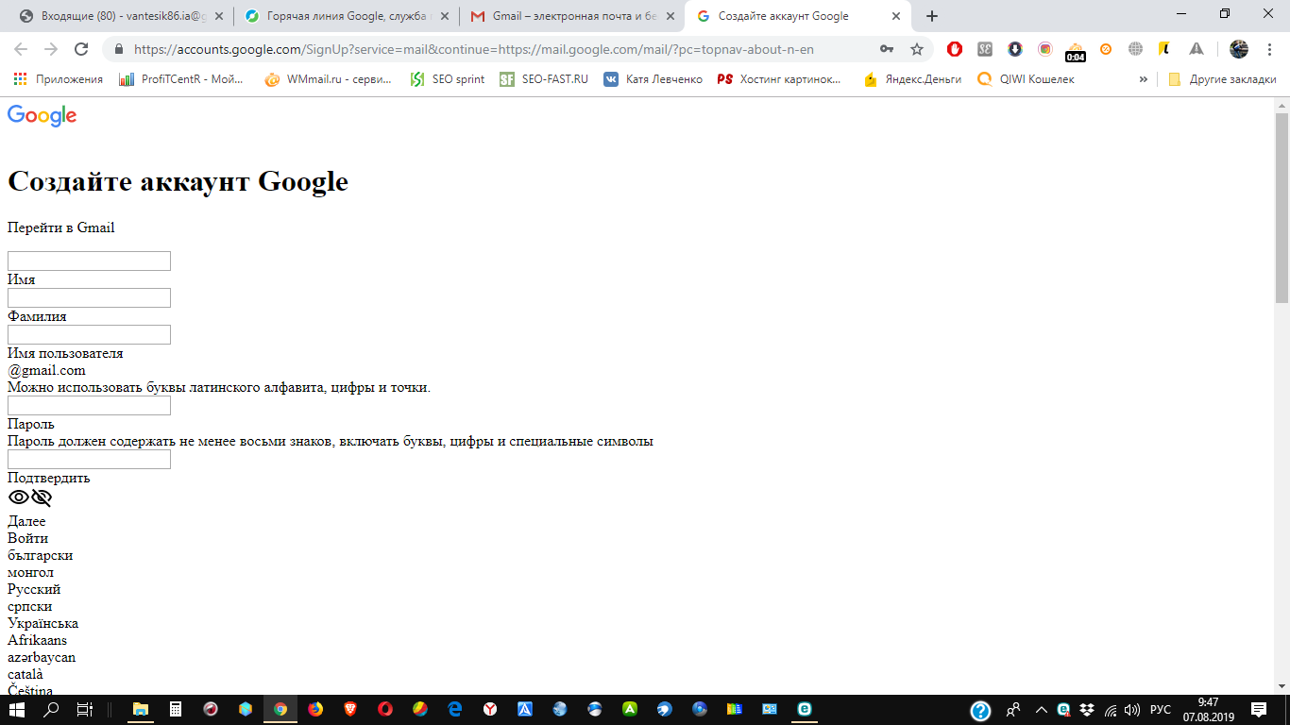Switch to the Горячая линия Google tab
This screenshot has height=725, width=1290.
(346, 16)
